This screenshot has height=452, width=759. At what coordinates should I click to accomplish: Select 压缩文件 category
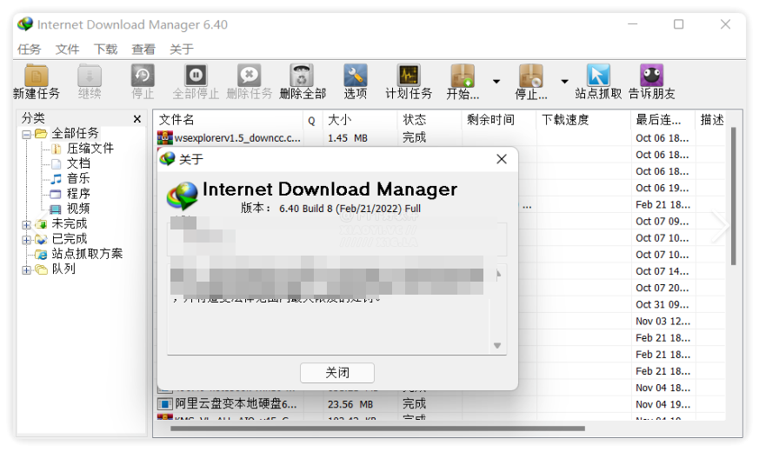[x=90, y=148]
